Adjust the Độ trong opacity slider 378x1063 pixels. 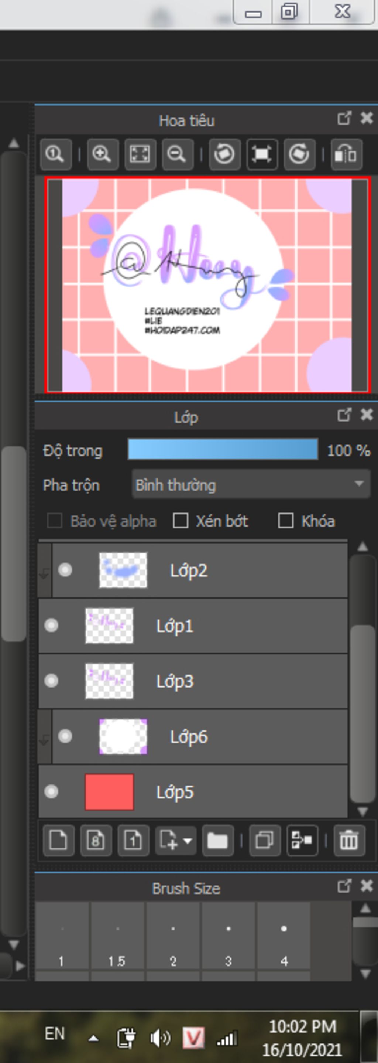[x=223, y=449]
